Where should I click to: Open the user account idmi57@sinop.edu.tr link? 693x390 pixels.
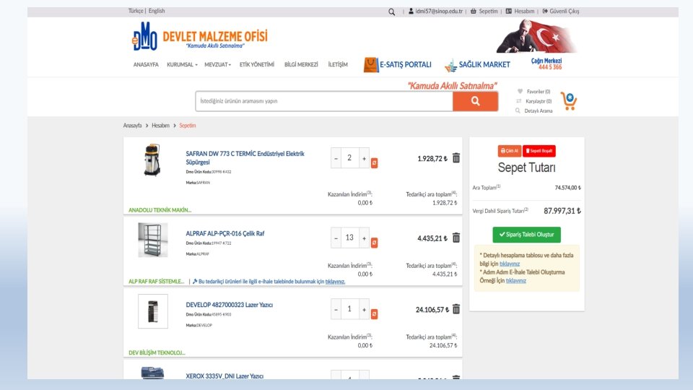(x=436, y=11)
